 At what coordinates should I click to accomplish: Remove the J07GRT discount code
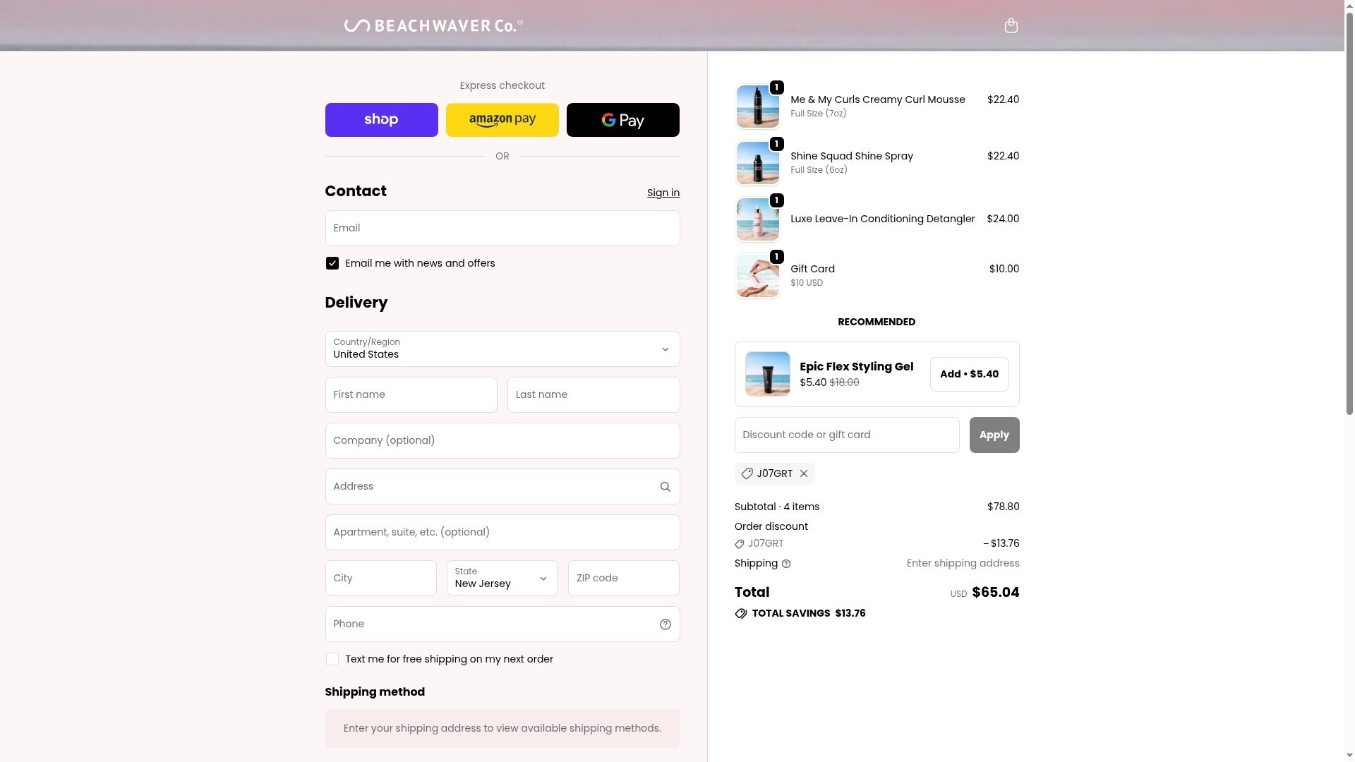(x=804, y=473)
